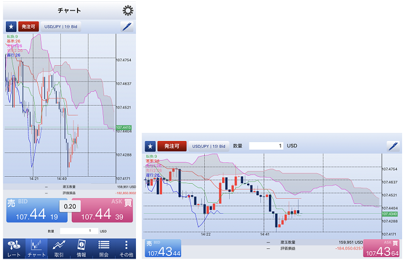
Task: Click 107.4754 axis label on portrait chart
Action: point(124,60)
